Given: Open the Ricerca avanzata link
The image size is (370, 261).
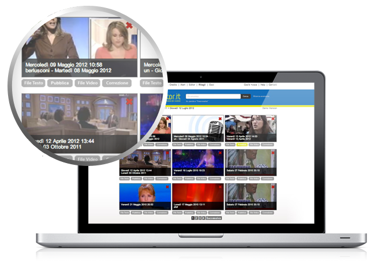Looking at the screenshot, I should point(261,96).
